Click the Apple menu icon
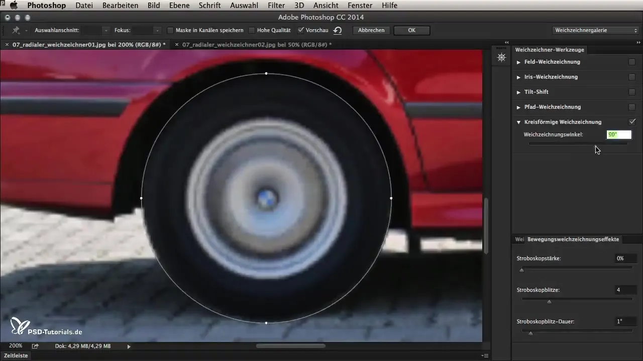The height and width of the screenshot is (361, 643). click(x=13, y=6)
